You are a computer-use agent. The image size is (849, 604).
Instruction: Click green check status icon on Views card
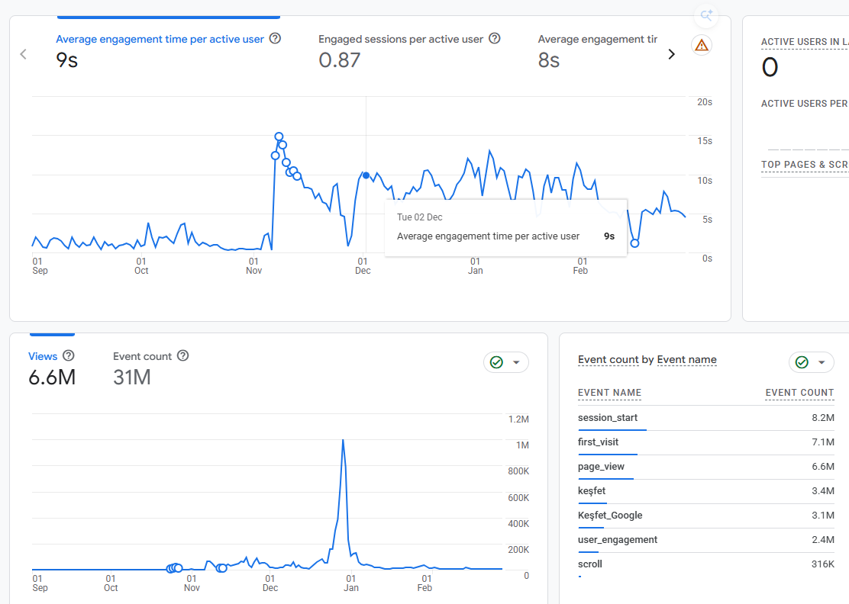click(x=496, y=362)
